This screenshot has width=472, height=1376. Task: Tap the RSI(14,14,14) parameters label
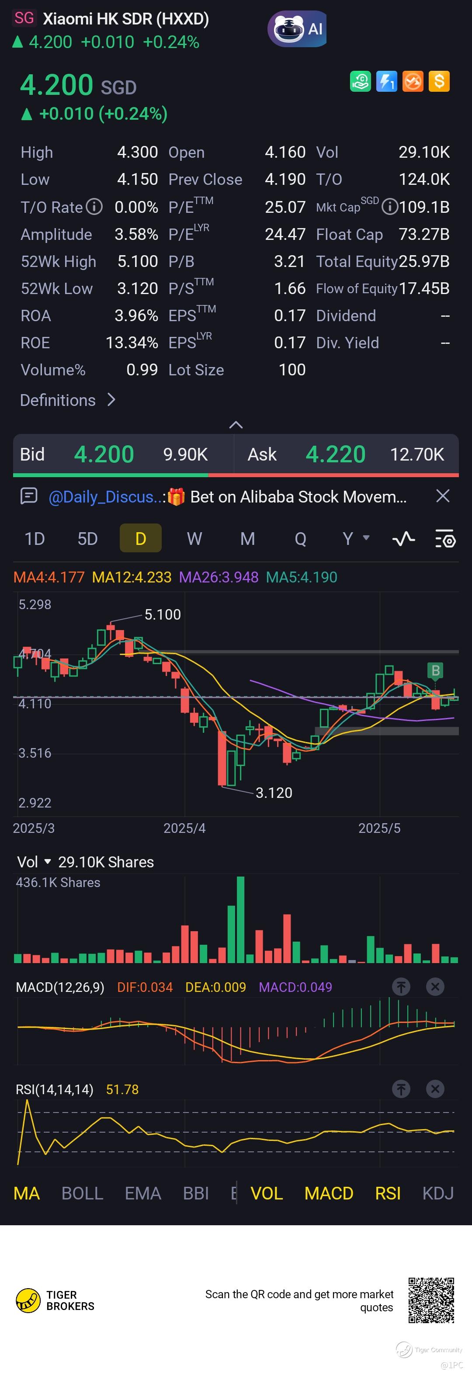coord(55,1089)
